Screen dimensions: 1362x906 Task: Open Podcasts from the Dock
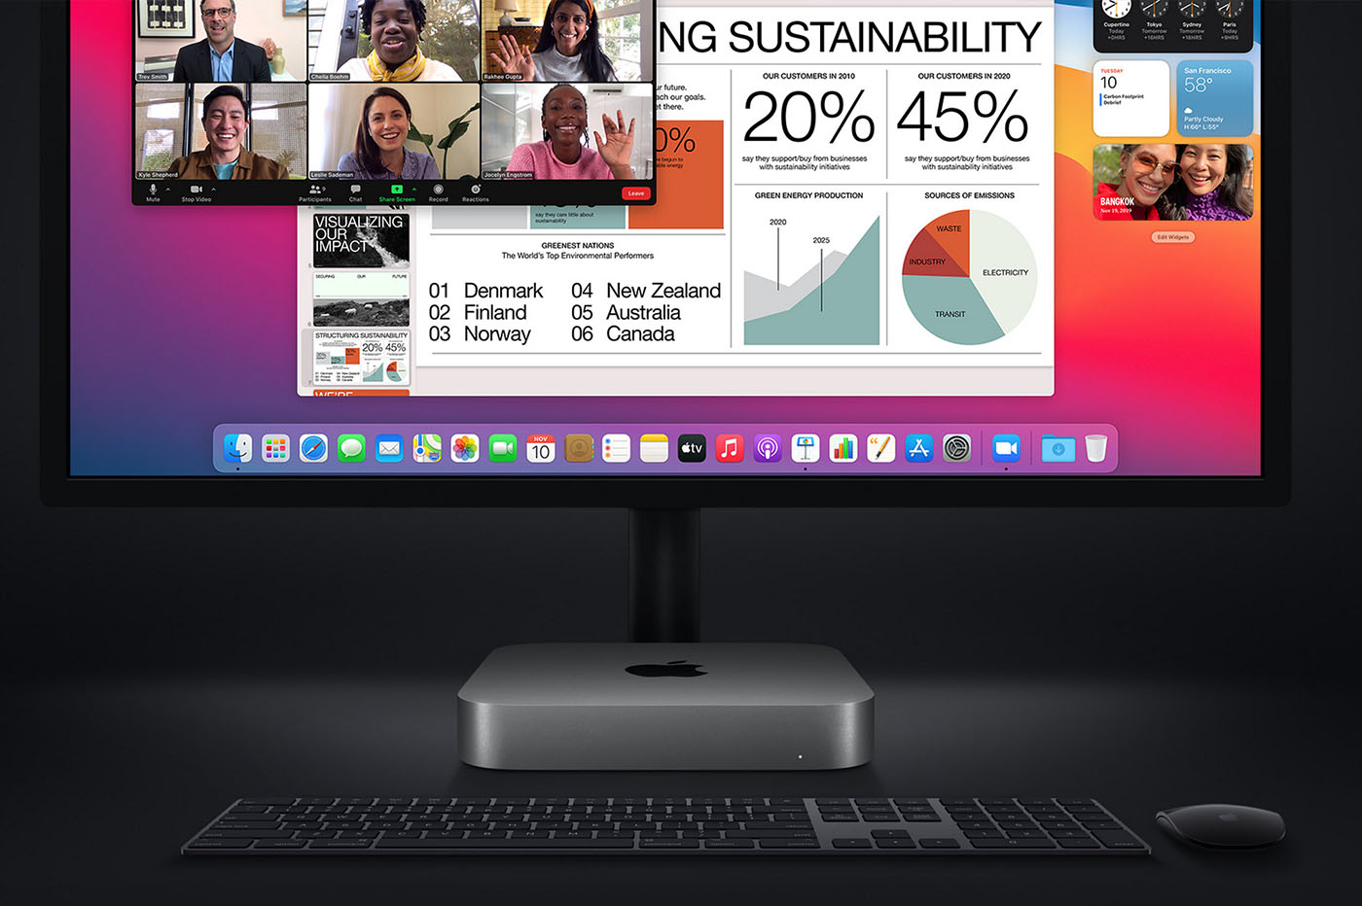768,448
